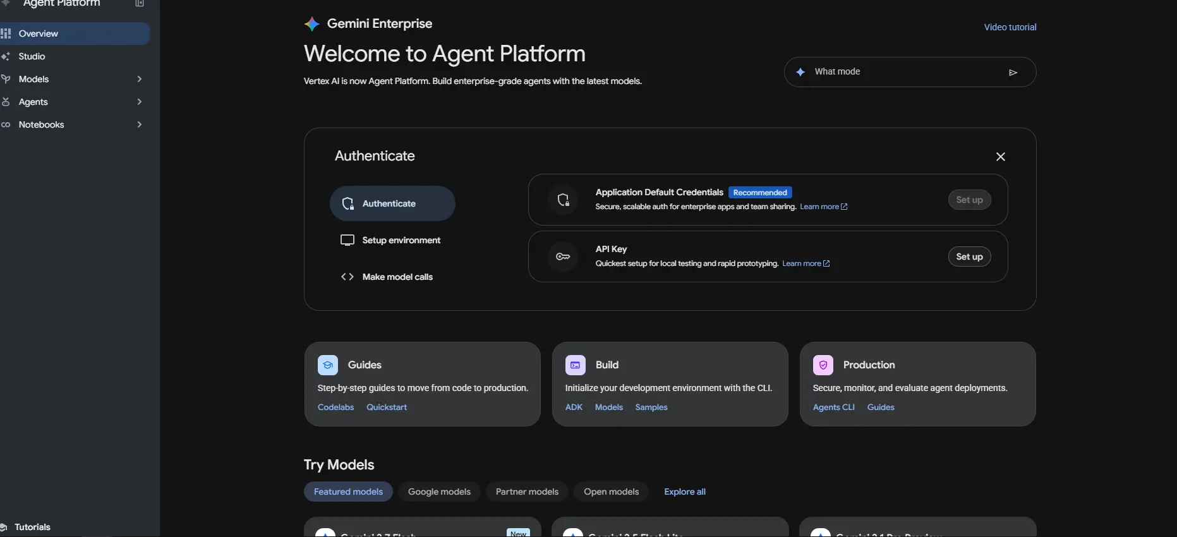
Task: Switch to the Partner models tab
Action: [527, 492]
